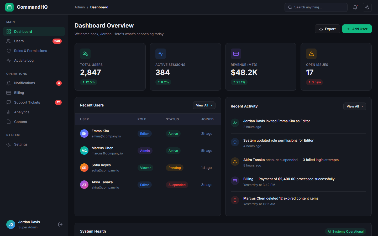Screen dimensions: 378x236
Task: Go to Billing in the sidebar
Action: (x=34, y=93)
